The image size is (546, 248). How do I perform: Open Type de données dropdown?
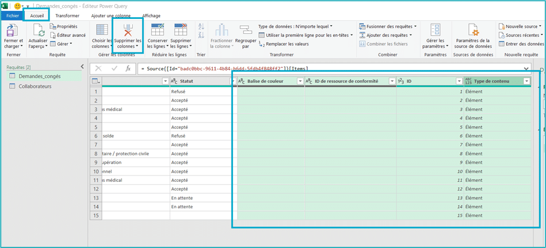(x=295, y=26)
